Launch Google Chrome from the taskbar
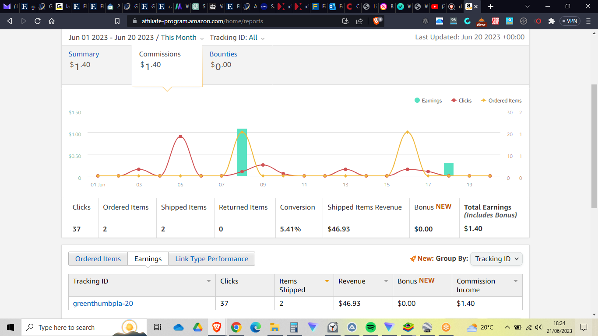 [236, 327]
